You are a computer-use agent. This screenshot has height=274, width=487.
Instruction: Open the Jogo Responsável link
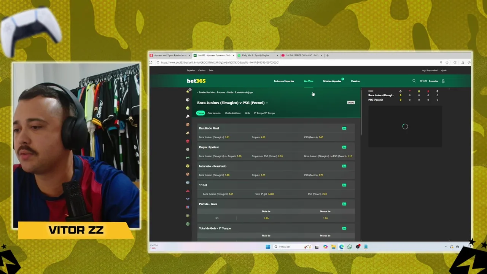coord(430,70)
